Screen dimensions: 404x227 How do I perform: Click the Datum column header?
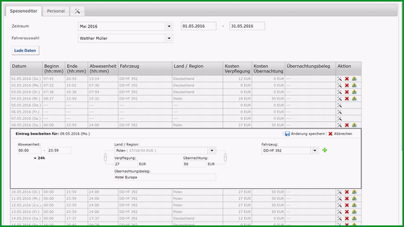[26, 69]
